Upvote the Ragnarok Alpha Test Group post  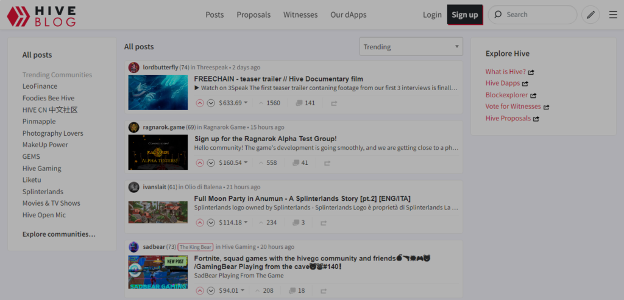pyautogui.click(x=200, y=162)
